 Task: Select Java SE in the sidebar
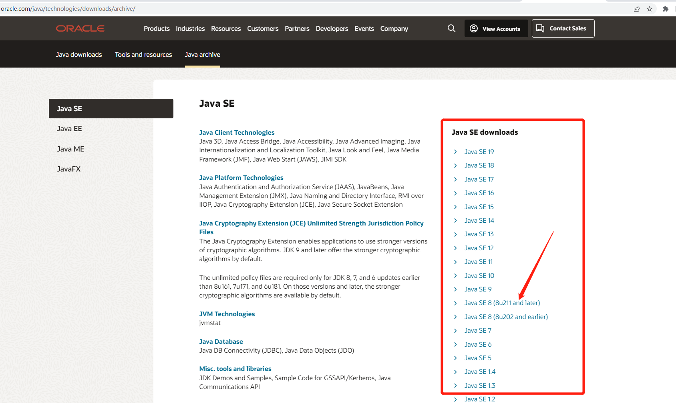pyautogui.click(x=111, y=108)
